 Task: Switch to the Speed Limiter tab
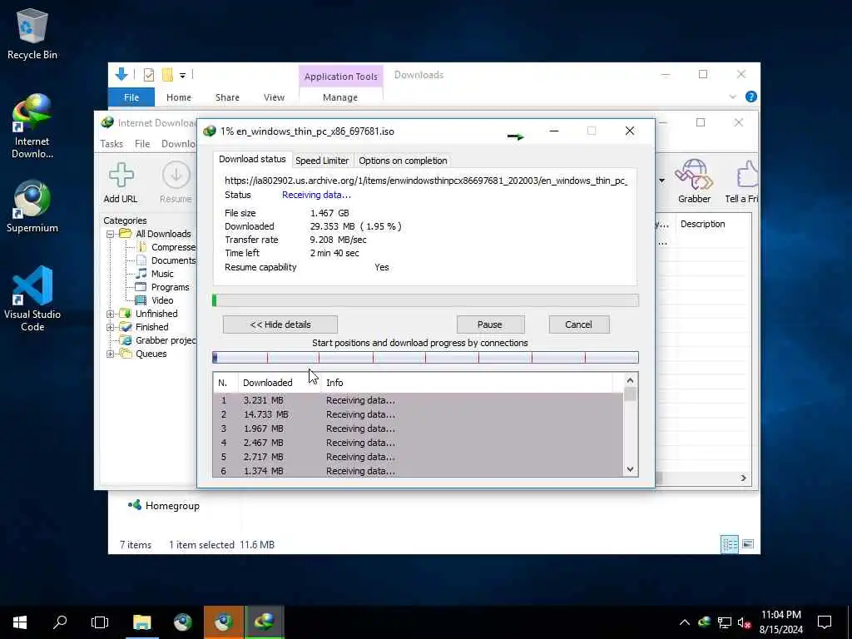(322, 161)
